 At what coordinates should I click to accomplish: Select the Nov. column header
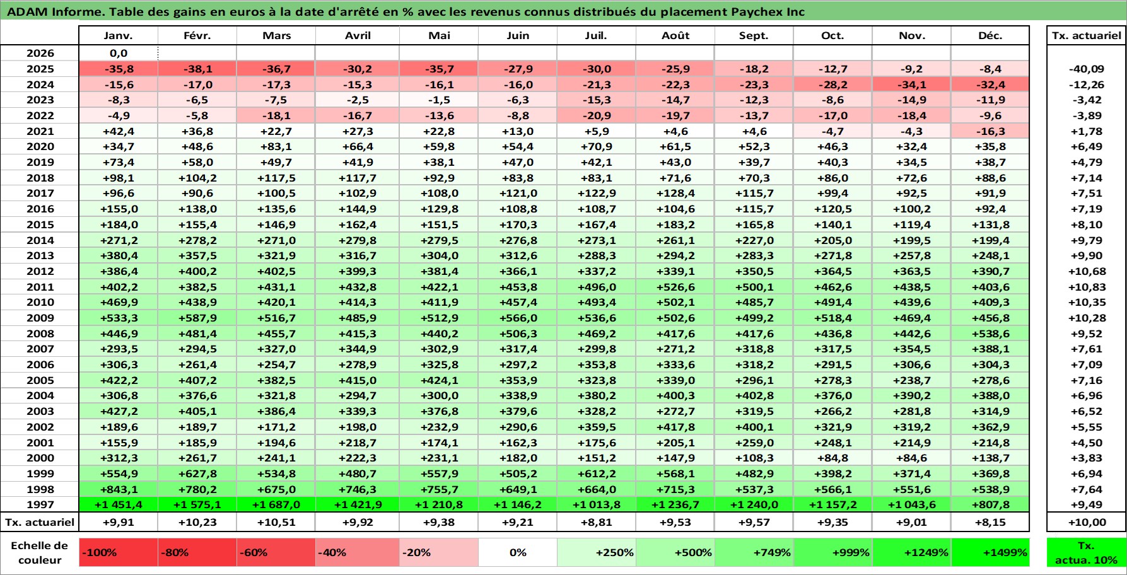(x=911, y=36)
